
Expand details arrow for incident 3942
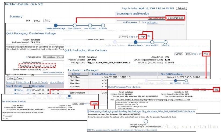coord(16,90)
